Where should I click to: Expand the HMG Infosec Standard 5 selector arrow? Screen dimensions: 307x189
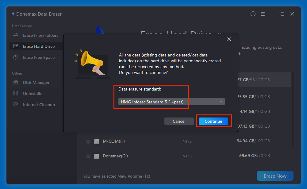pyautogui.click(x=220, y=102)
